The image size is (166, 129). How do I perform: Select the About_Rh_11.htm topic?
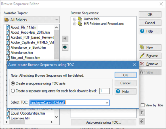coord(23,27)
